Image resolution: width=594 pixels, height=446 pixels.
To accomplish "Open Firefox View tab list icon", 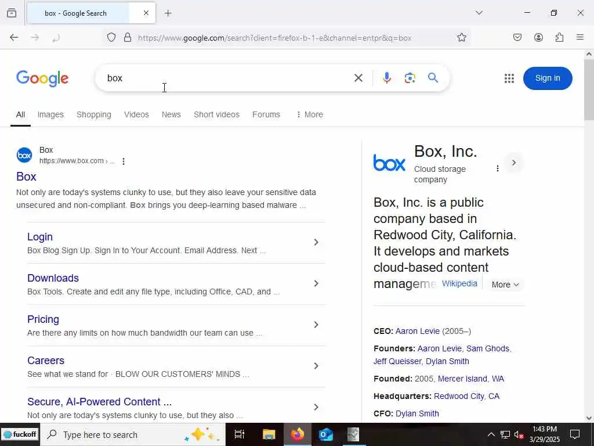I will click(12, 13).
